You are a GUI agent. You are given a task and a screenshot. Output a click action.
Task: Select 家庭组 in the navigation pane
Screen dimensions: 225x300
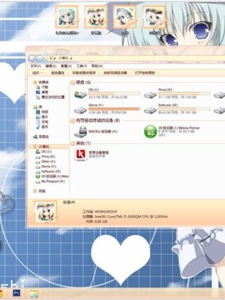pyautogui.click(x=41, y=137)
